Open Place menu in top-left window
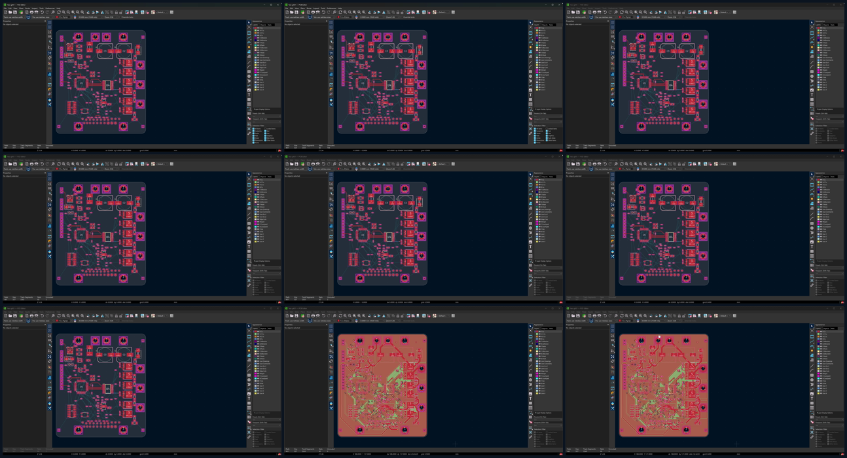The width and height of the screenshot is (847, 458). (x=21, y=9)
